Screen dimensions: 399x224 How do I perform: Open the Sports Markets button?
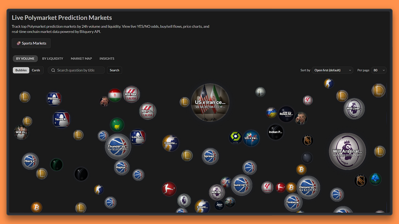31,43
